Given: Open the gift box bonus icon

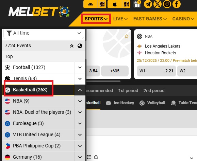Looking at the screenshot, I should (137, 4).
